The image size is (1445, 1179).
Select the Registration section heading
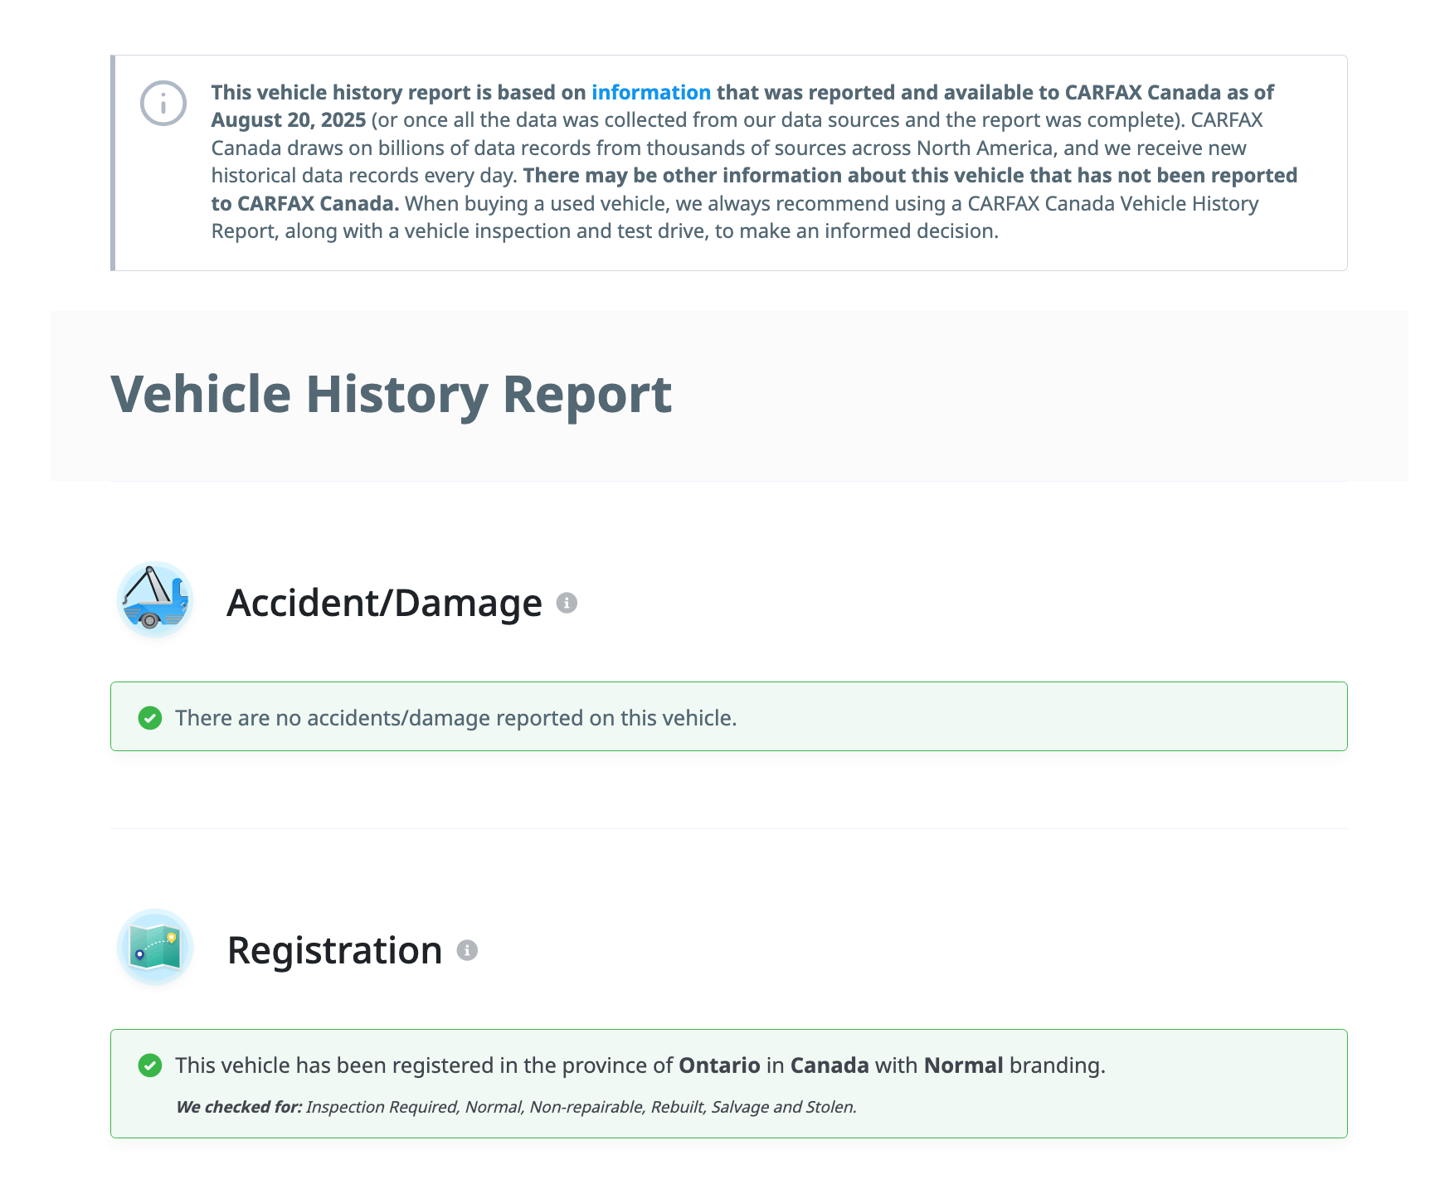click(334, 950)
